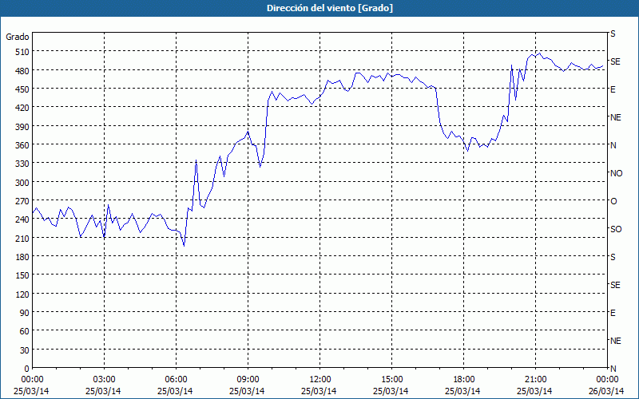Select the O compass label
This screenshot has height=399, width=639.
coord(613,201)
